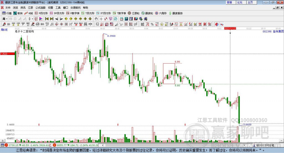
Task: Open the 帮助 menu
Action: tap(85, 7)
